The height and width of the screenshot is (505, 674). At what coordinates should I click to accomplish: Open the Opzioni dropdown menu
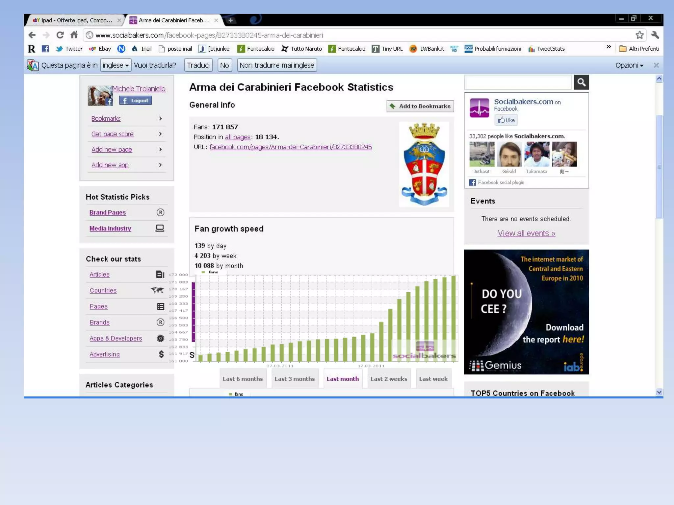(x=629, y=65)
